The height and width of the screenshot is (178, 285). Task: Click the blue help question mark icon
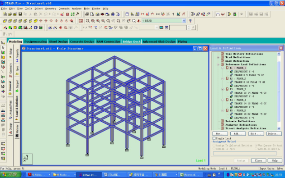coord(190,21)
